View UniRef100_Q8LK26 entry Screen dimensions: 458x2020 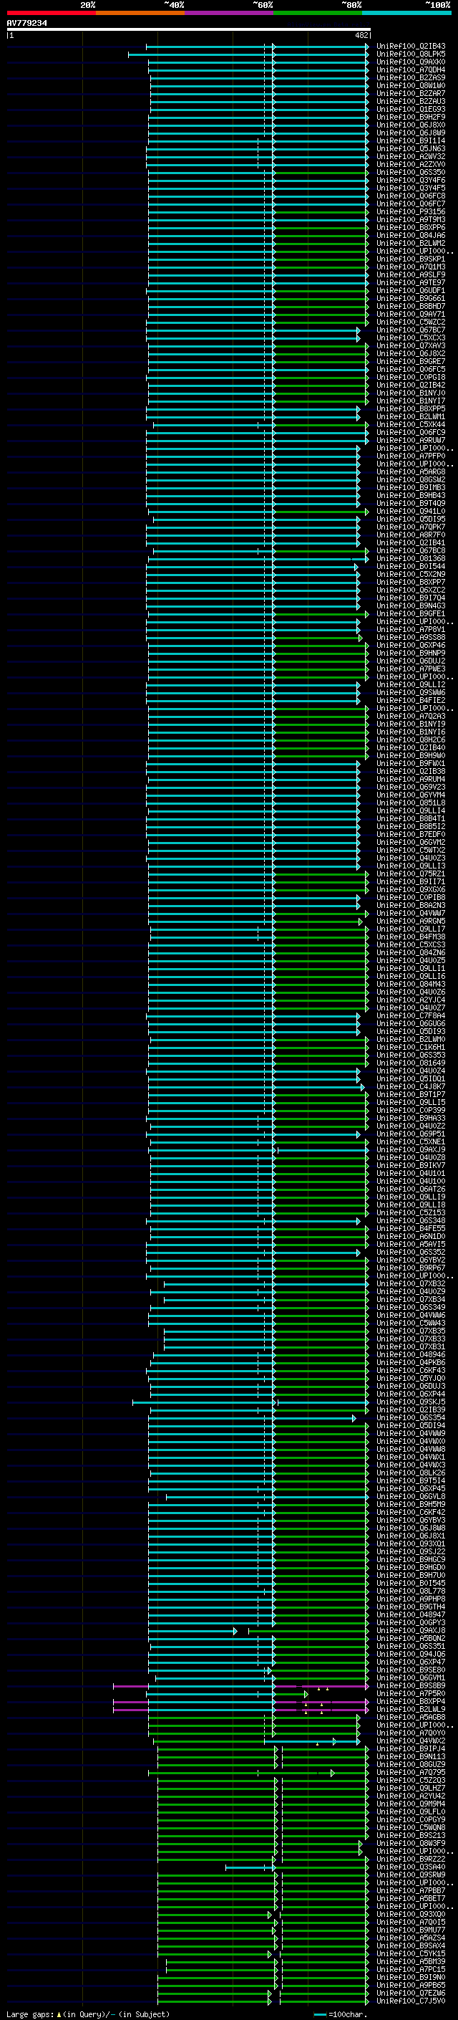tap(411, 1473)
